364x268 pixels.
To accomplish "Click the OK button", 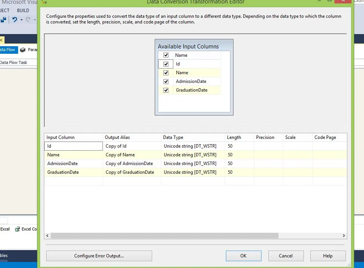I will 244,256.
